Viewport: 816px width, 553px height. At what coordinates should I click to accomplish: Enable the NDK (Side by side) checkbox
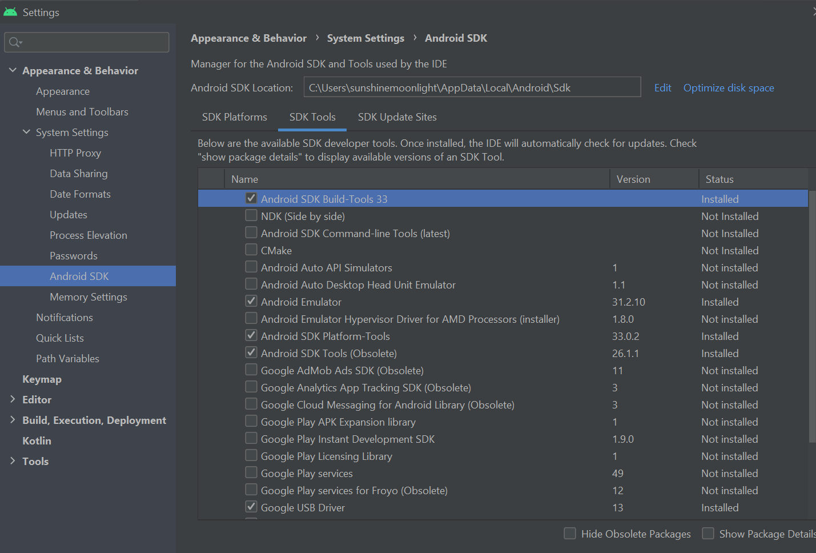coord(251,215)
